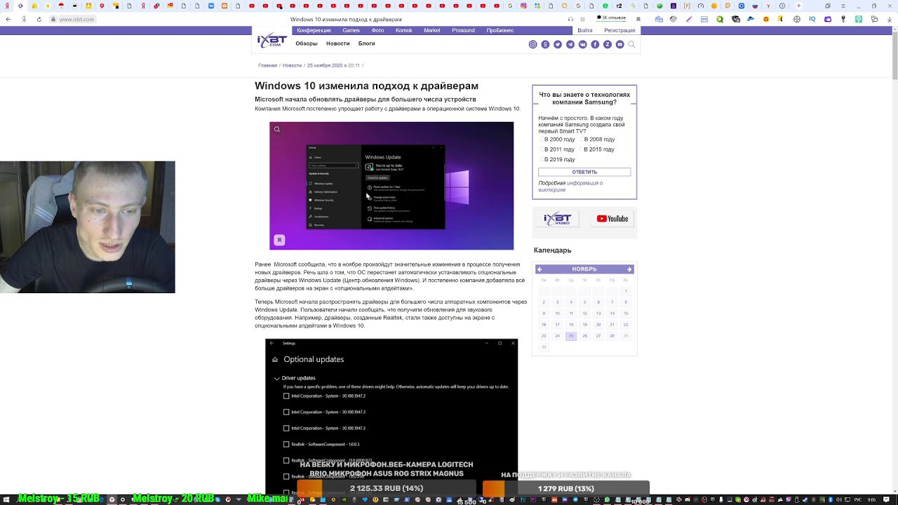Open 'Market' in top purple menu

(x=432, y=31)
